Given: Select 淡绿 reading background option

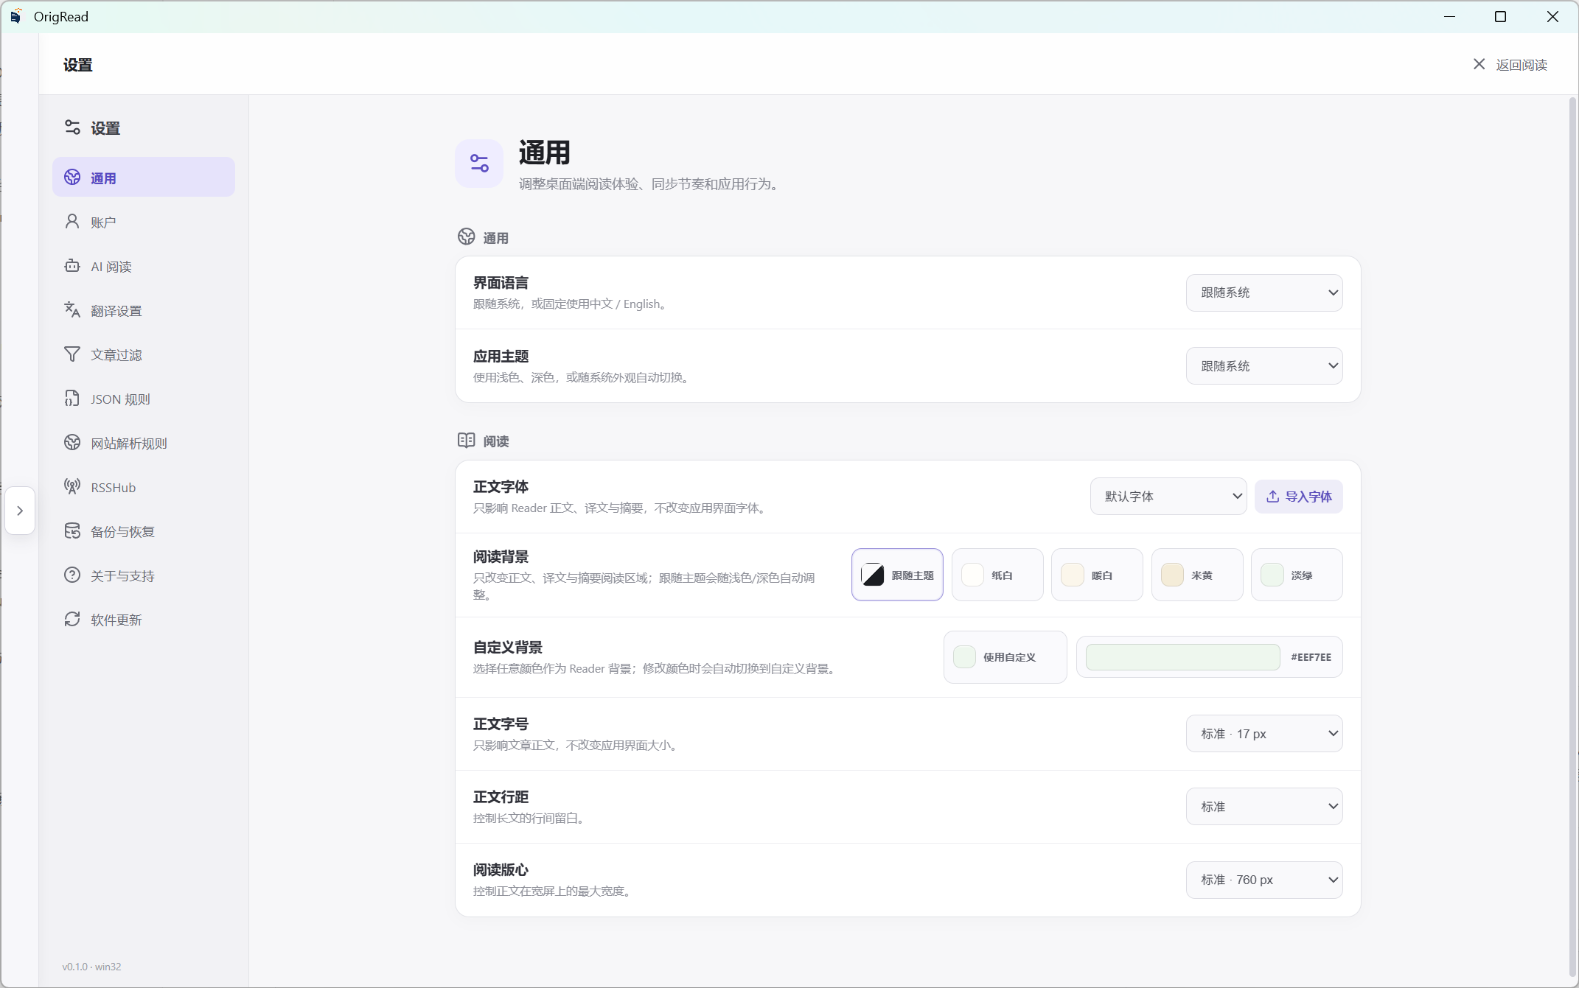Looking at the screenshot, I should coord(1297,575).
